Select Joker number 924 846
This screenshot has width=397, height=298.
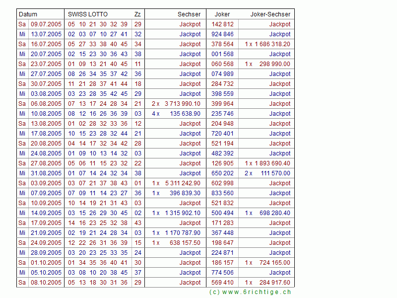(x=222, y=34)
